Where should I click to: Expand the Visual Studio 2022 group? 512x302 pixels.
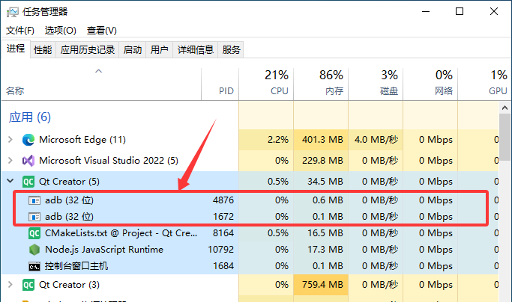click(10, 161)
